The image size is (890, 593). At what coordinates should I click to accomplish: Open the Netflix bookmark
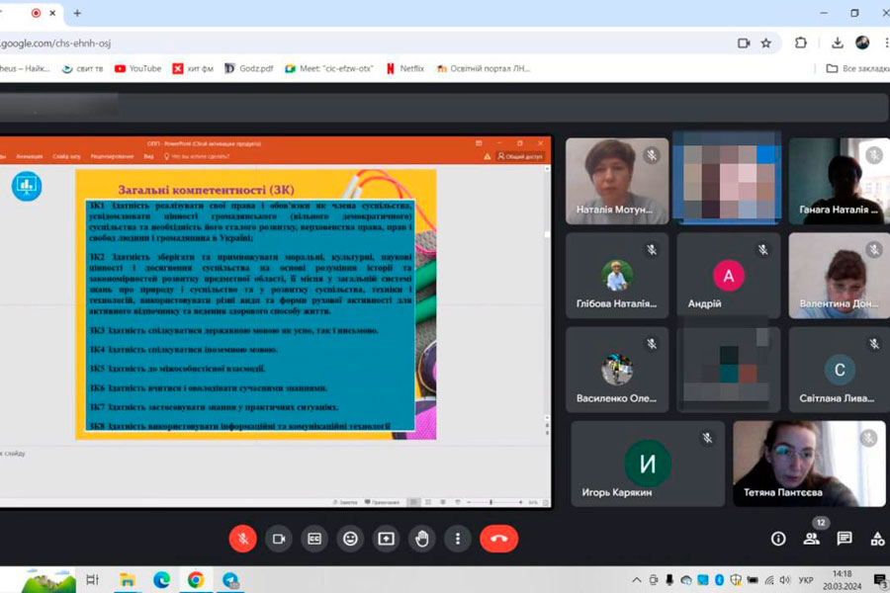(x=405, y=68)
